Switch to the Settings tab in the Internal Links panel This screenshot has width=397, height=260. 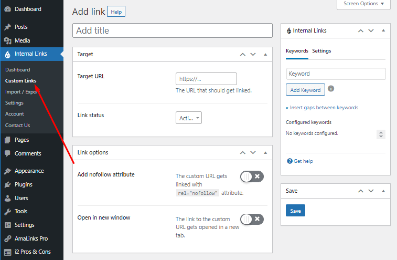(321, 51)
